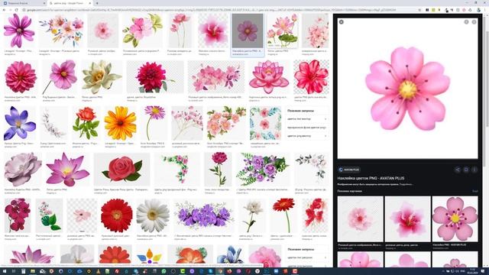
Task: Open the dark magenta orchid result
Action: point(18,215)
